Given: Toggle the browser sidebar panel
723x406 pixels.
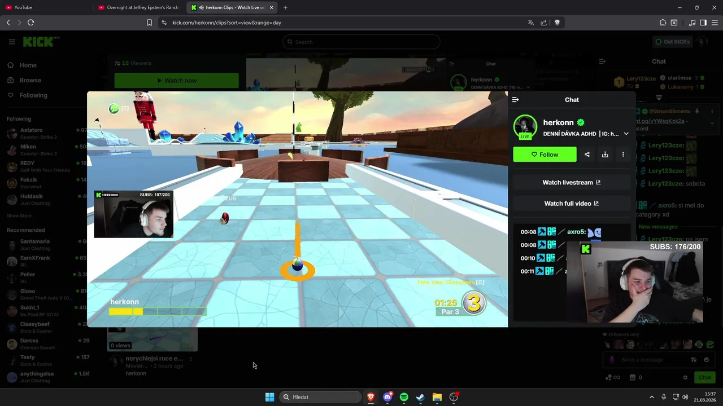Looking at the screenshot, I should pyautogui.click(x=703, y=23).
